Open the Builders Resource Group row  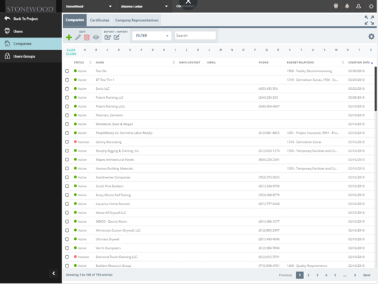(219, 265)
